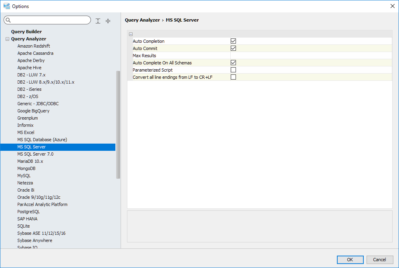This screenshot has height=268, width=399.
Task: Select PostgreSQL in the analyzer list
Action: (x=28, y=212)
